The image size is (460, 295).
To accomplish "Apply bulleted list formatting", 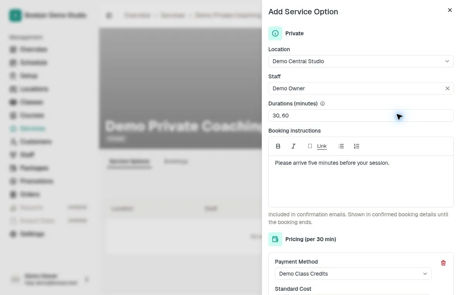I will click(341, 146).
